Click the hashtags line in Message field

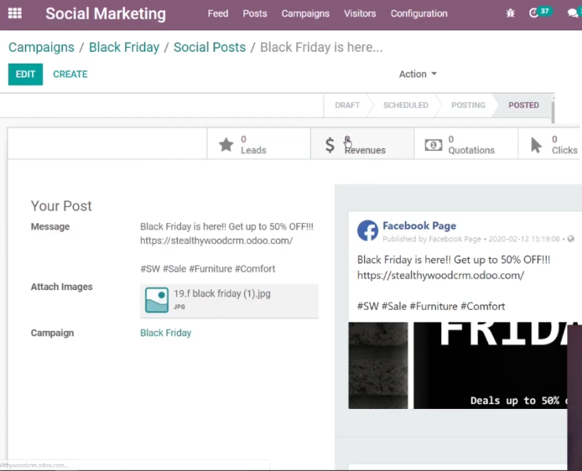[x=208, y=269]
